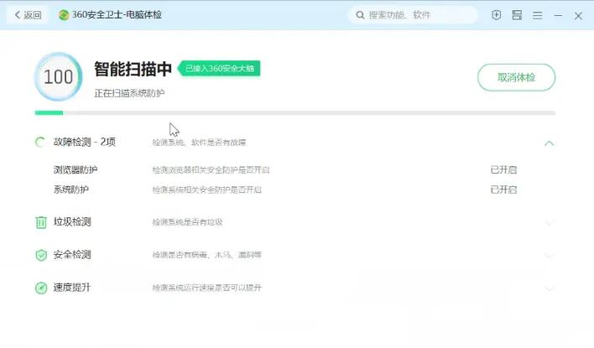The height and width of the screenshot is (348, 594).
Task: Click the 垃圾检测 trash bin icon
Action: [41, 222]
